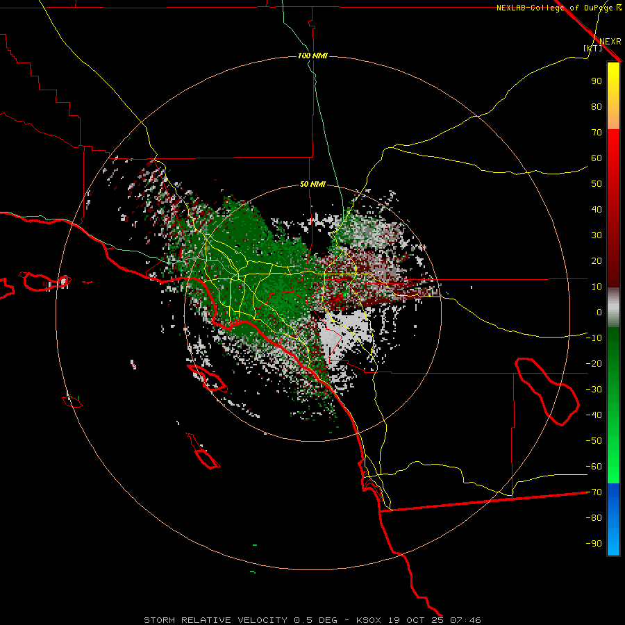Select the 30 value on velocity scale
Image resolution: width=625 pixels, height=625 pixels.
tap(597, 235)
